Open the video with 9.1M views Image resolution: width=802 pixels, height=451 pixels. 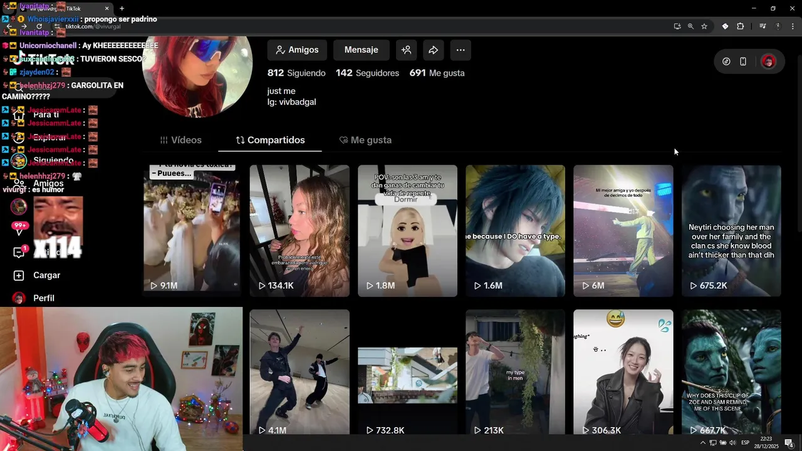tap(191, 231)
